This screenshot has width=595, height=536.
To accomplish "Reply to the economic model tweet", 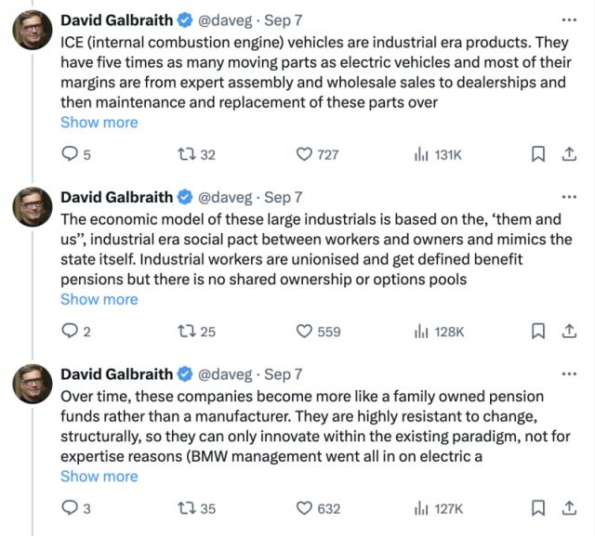I will (x=70, y=332).
